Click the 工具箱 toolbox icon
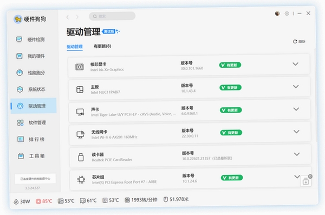The height and width of the screenshot is (215, 325). point(21,156)
